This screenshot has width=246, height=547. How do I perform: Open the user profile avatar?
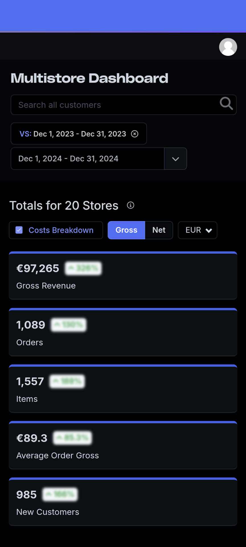click(x=228, y=47)
